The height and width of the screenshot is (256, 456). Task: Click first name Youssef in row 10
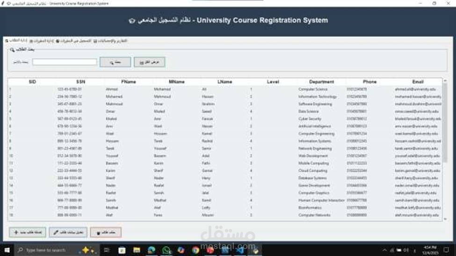tap(112, 156)
